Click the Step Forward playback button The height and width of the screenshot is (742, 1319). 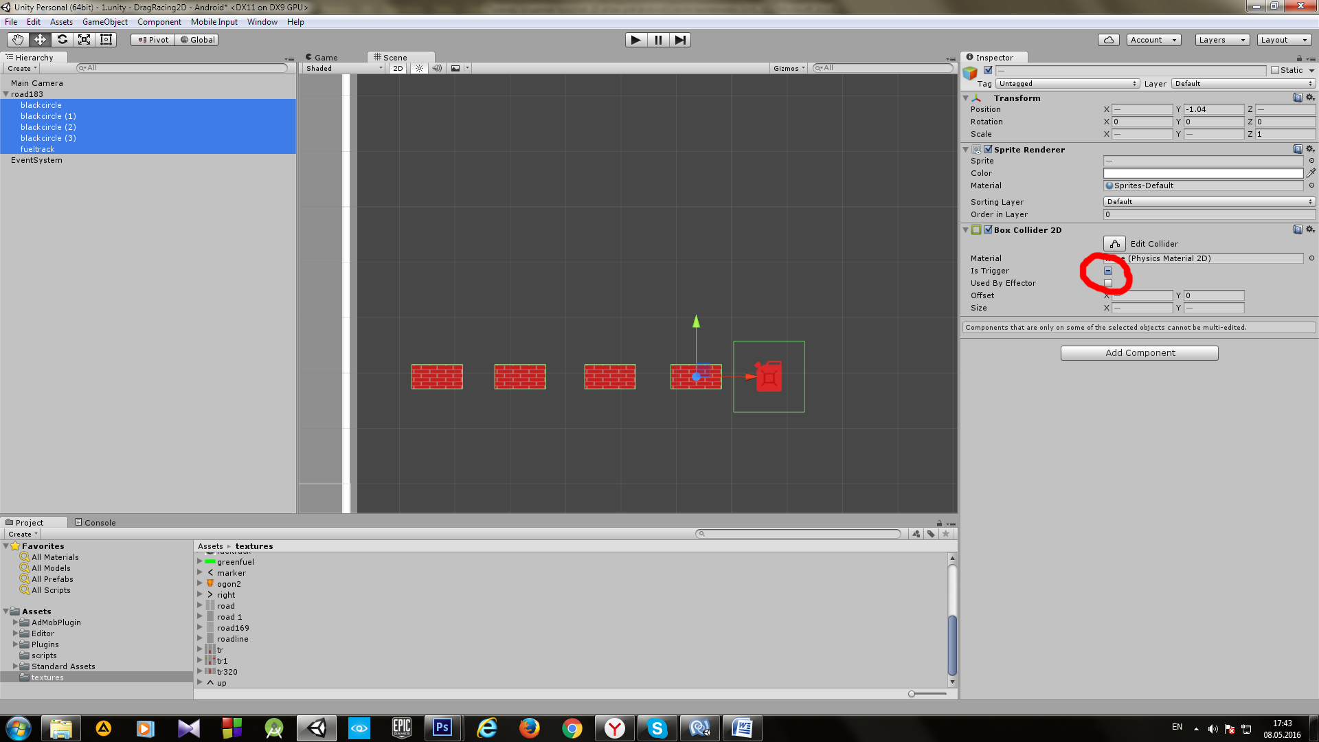tap(680, 39)
